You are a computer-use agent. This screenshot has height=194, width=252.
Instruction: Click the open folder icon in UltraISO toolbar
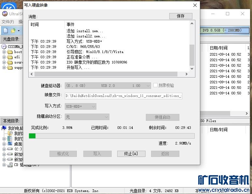[x=13, y=30]
